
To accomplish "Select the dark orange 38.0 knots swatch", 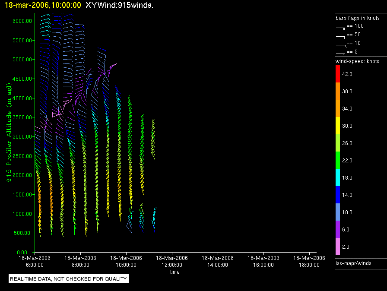I will tap(338, 91).
